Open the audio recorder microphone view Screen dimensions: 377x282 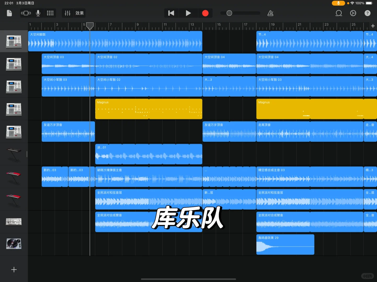coord(38,13)
